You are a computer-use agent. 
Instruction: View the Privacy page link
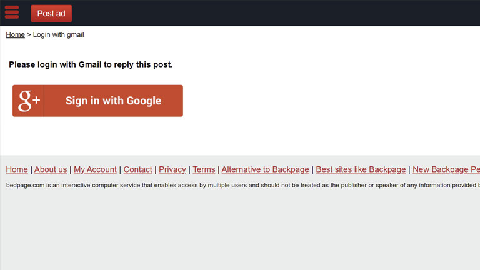click(172, 169)
